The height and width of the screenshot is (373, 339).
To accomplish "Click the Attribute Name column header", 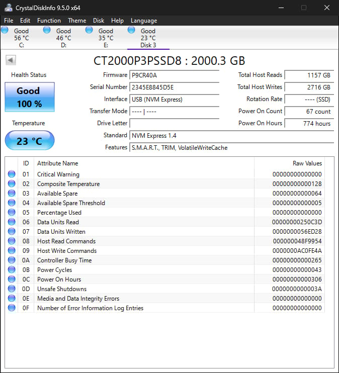I will click(x=144, y=163).
